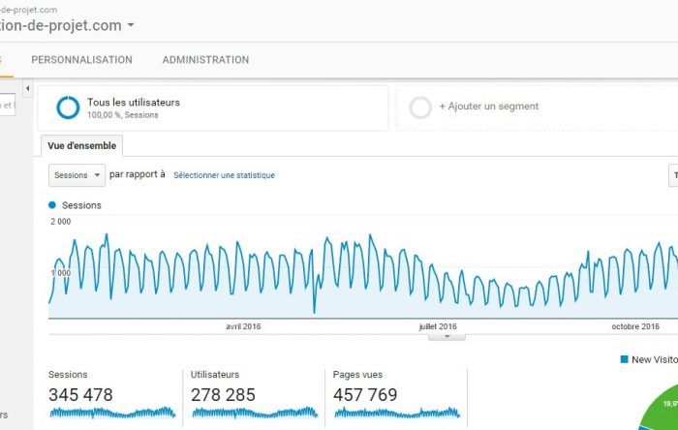The image size is (678, 430).
Task: Open the site property dropdown arrow
Action: click(x=131, y=25)
